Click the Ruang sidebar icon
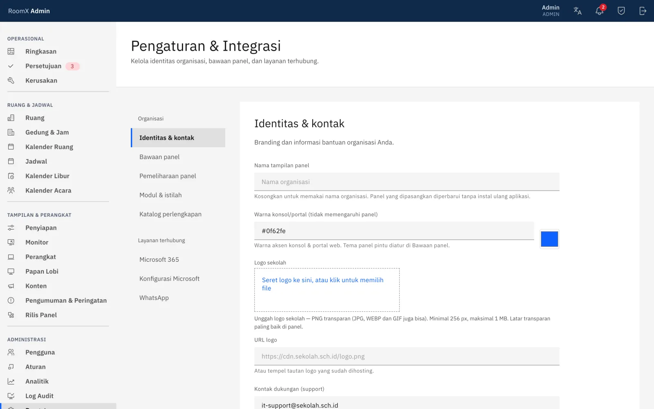 11,118
